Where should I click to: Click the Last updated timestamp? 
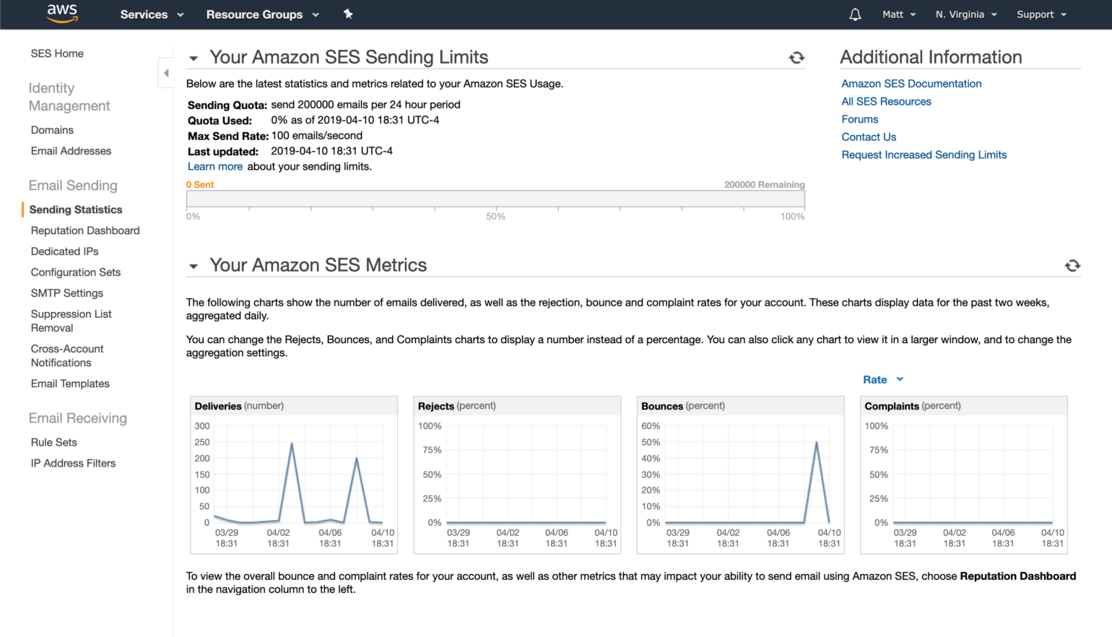tap(331, 151)
